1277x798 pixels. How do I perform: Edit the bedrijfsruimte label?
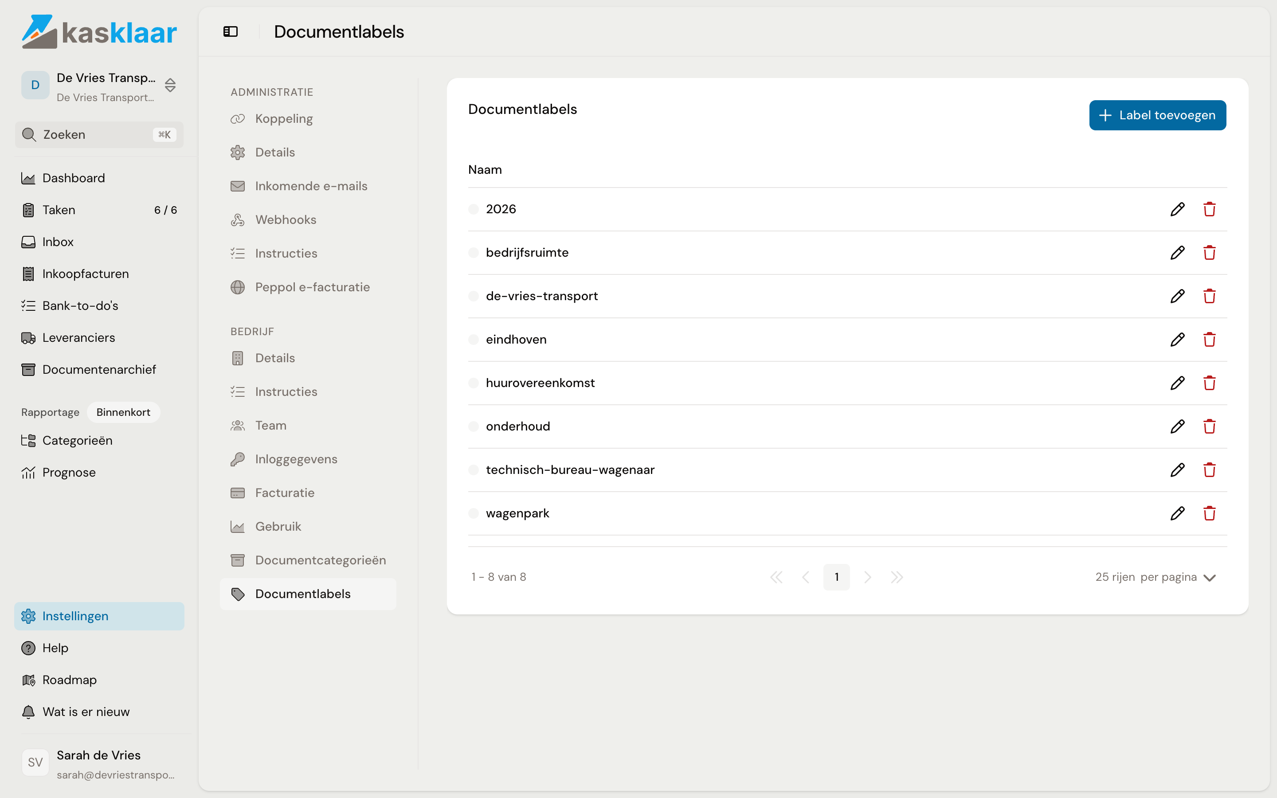pyautogui.click(x=1177, y=252)
